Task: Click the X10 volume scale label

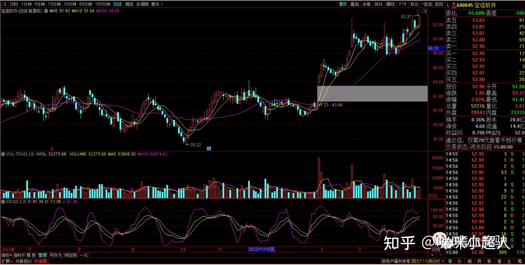Action: click(432, 196)
